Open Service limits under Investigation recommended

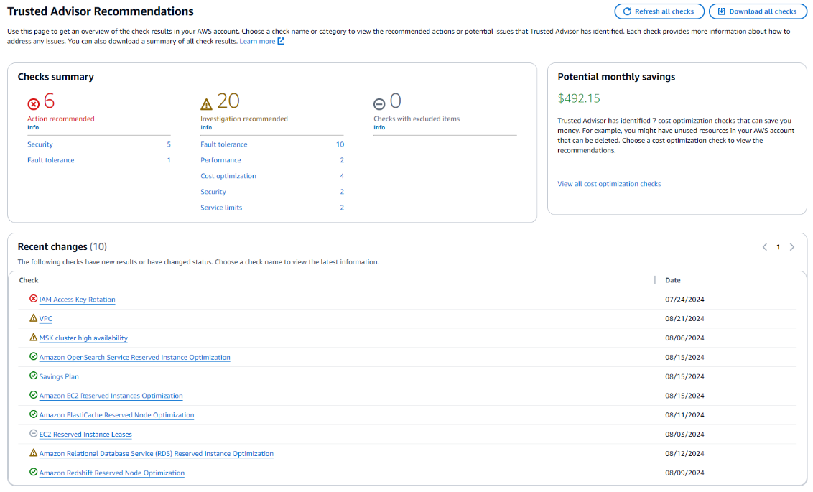[221, 208]
